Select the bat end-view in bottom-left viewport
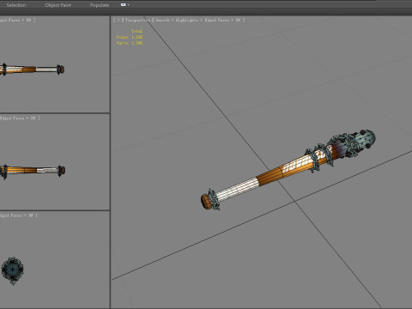This screenshot has height=309, width=412. pos(12,270)
